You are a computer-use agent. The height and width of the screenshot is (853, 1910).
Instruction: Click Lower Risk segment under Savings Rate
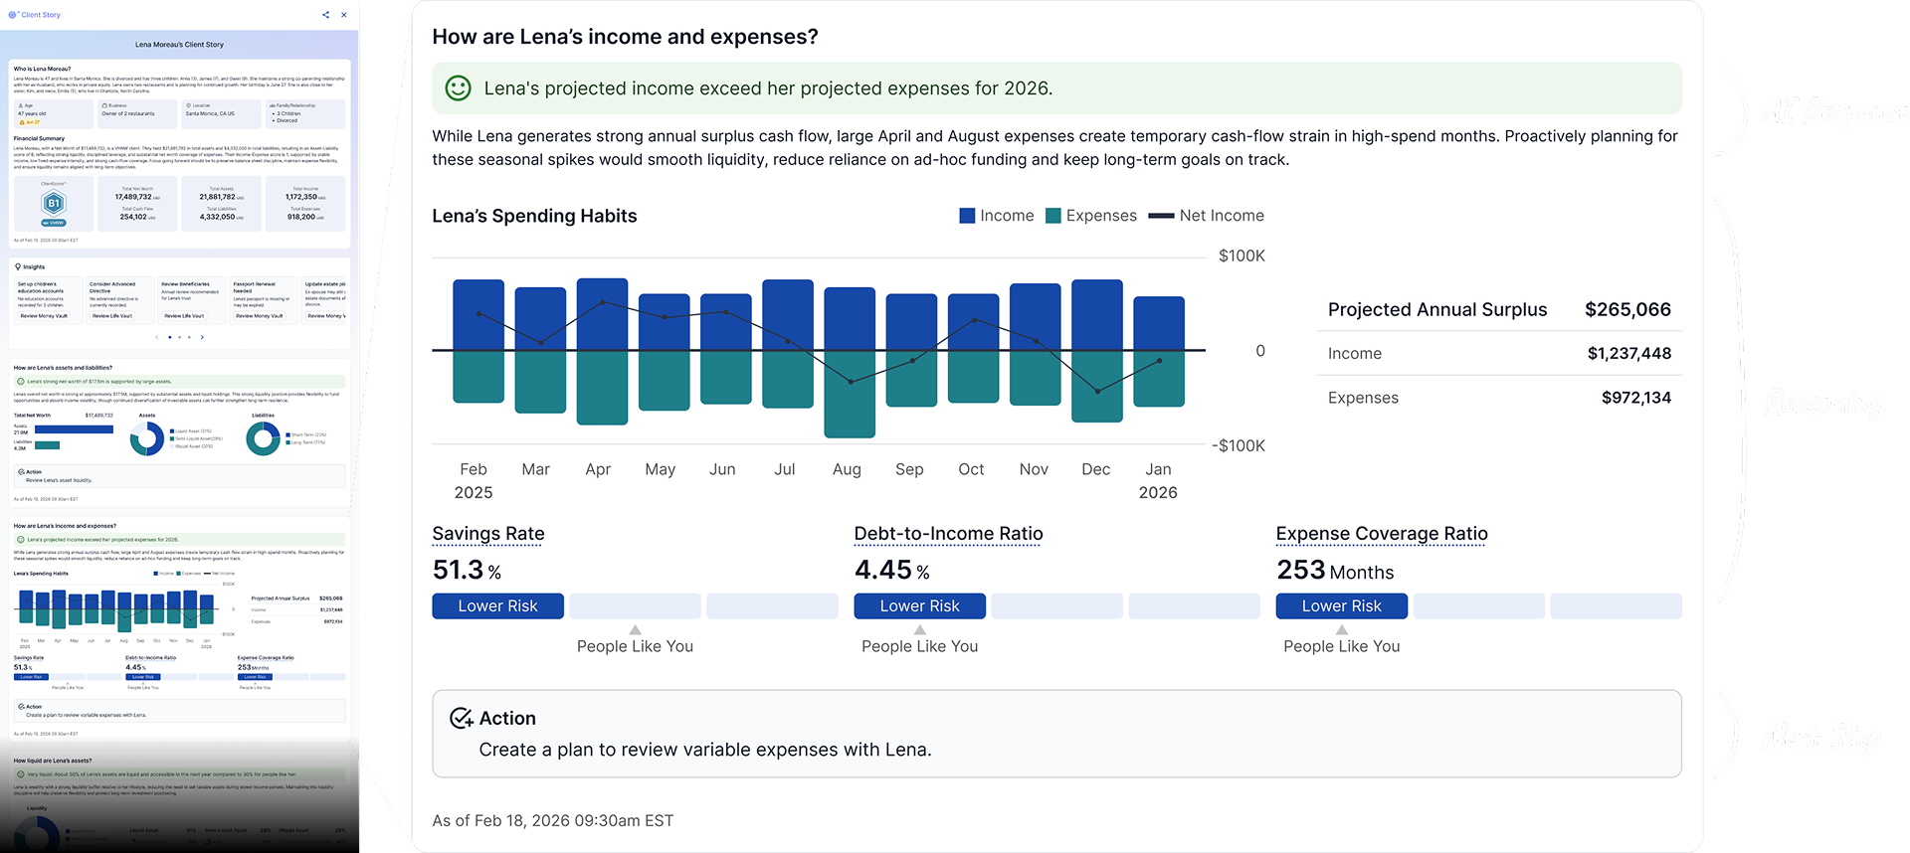point(497,606)
